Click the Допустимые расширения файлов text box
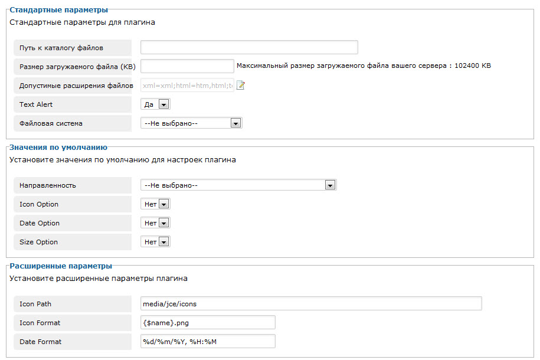Viewport: 540px width, 360px height. tap(187, 86)
